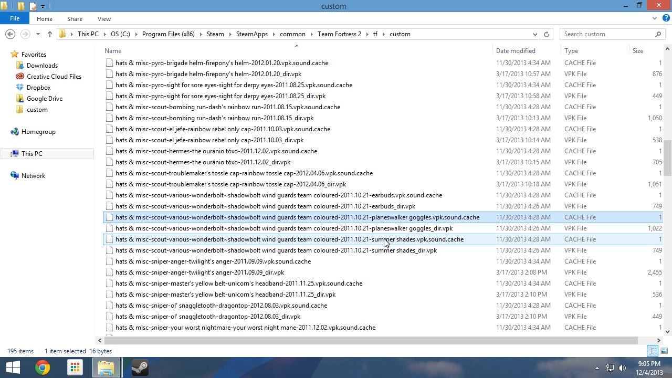The height and width of the screenshot is (378, 672).
Task: Click the Forward navigation arrow
Action: point(25,34)
